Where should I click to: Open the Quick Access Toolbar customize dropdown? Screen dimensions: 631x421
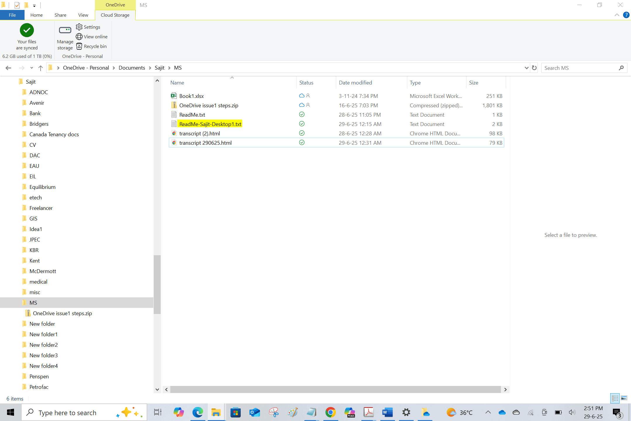point(34,5)
